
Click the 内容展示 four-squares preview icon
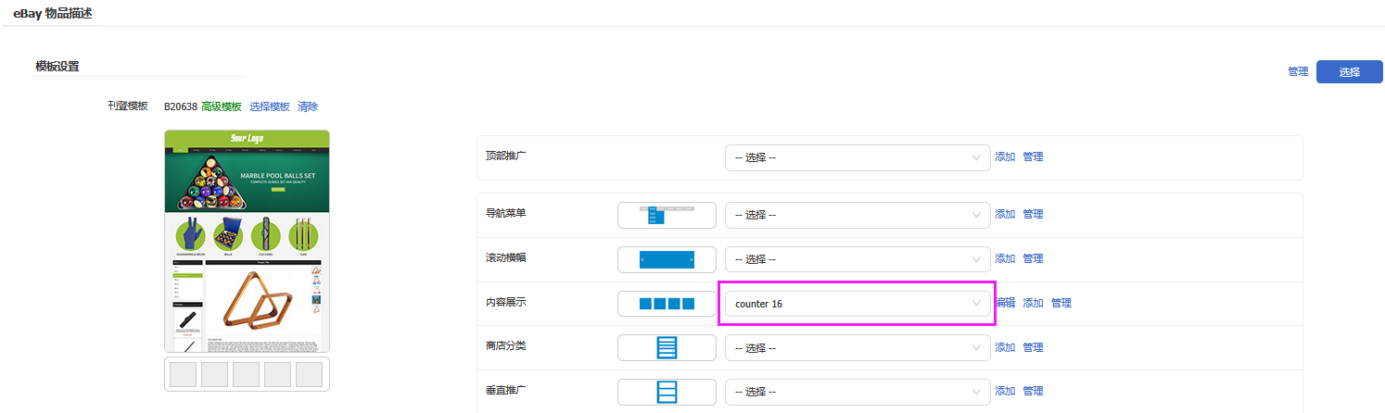click(x=667, y=304)
